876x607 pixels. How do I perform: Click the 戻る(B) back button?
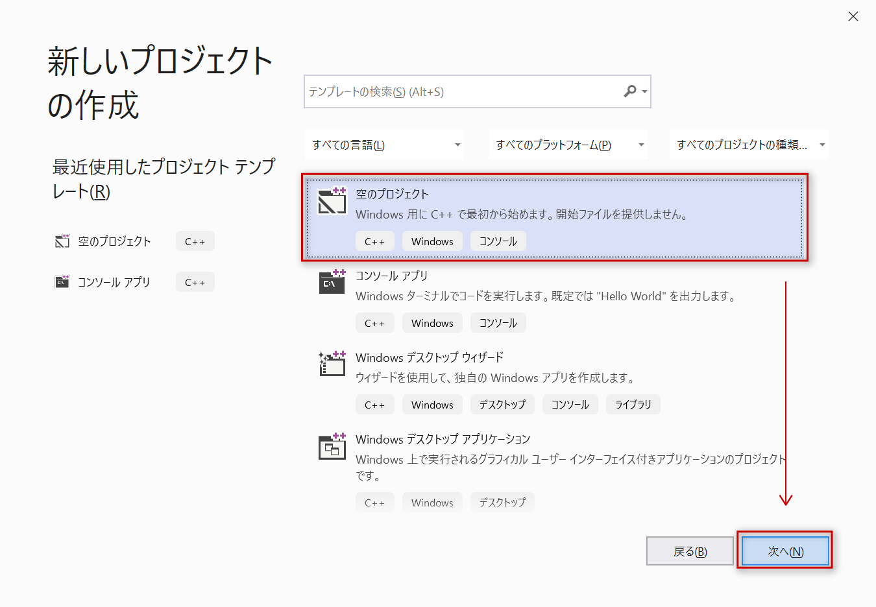[690, 551]
